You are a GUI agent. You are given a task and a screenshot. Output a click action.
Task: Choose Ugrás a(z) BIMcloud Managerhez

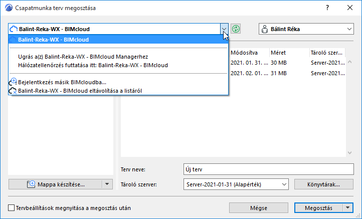(83, 57)
